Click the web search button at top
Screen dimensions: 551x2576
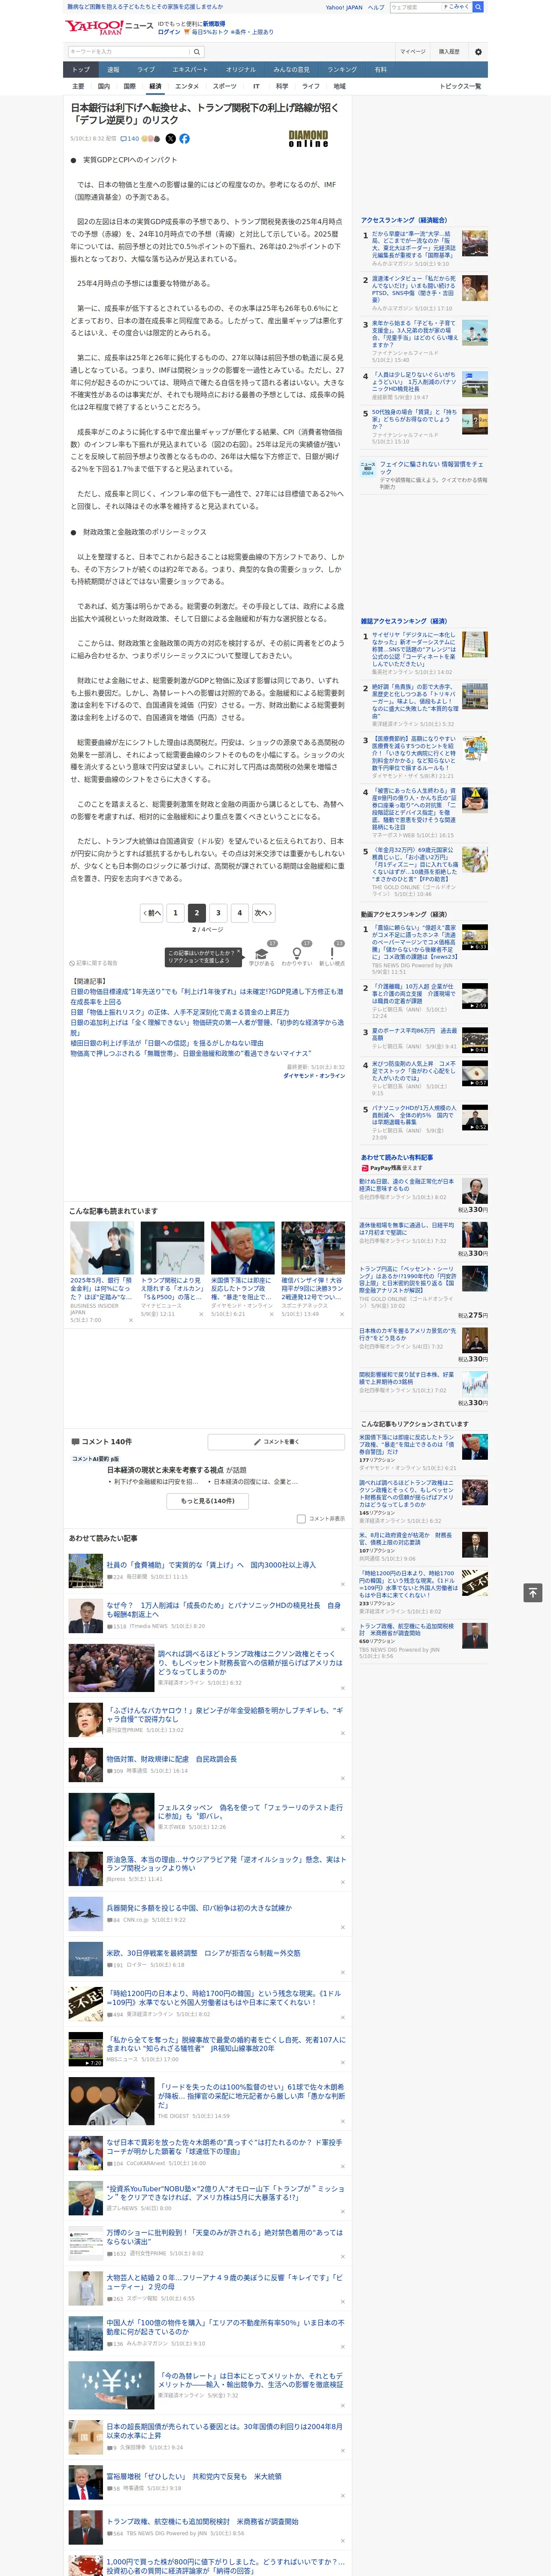tap(478, 7)
